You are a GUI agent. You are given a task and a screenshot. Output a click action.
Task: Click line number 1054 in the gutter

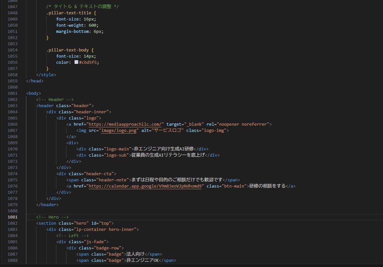tap(12, 50)
